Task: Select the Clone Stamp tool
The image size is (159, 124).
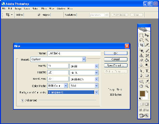Action: coord(141,55)
